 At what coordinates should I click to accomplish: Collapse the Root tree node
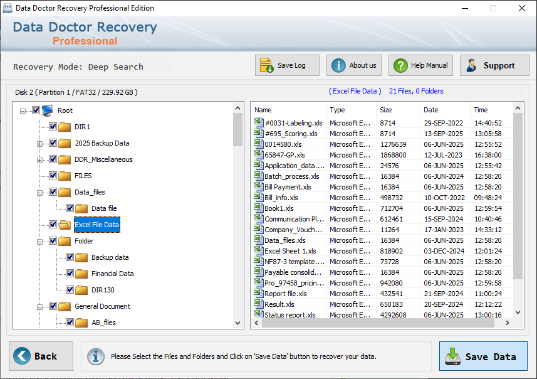click(x=23, y=111)
